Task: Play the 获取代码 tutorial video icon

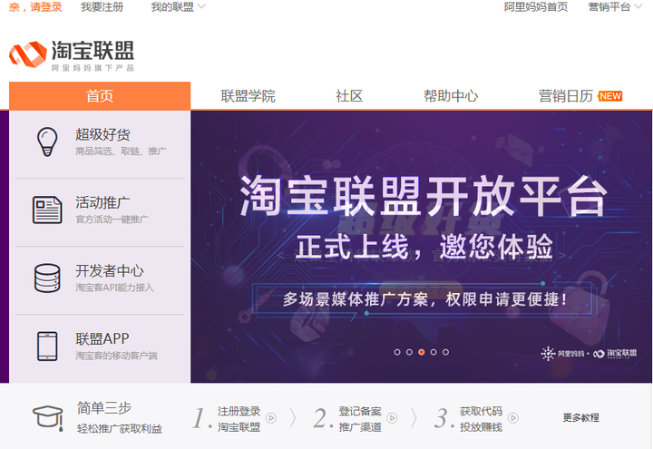Action: pos(513,417)
